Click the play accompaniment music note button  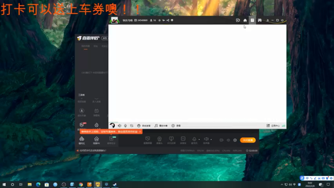pos(161,126)
